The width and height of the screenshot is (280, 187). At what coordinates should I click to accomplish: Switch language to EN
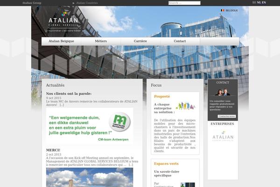pyautogui.click(x=264, y=2)
